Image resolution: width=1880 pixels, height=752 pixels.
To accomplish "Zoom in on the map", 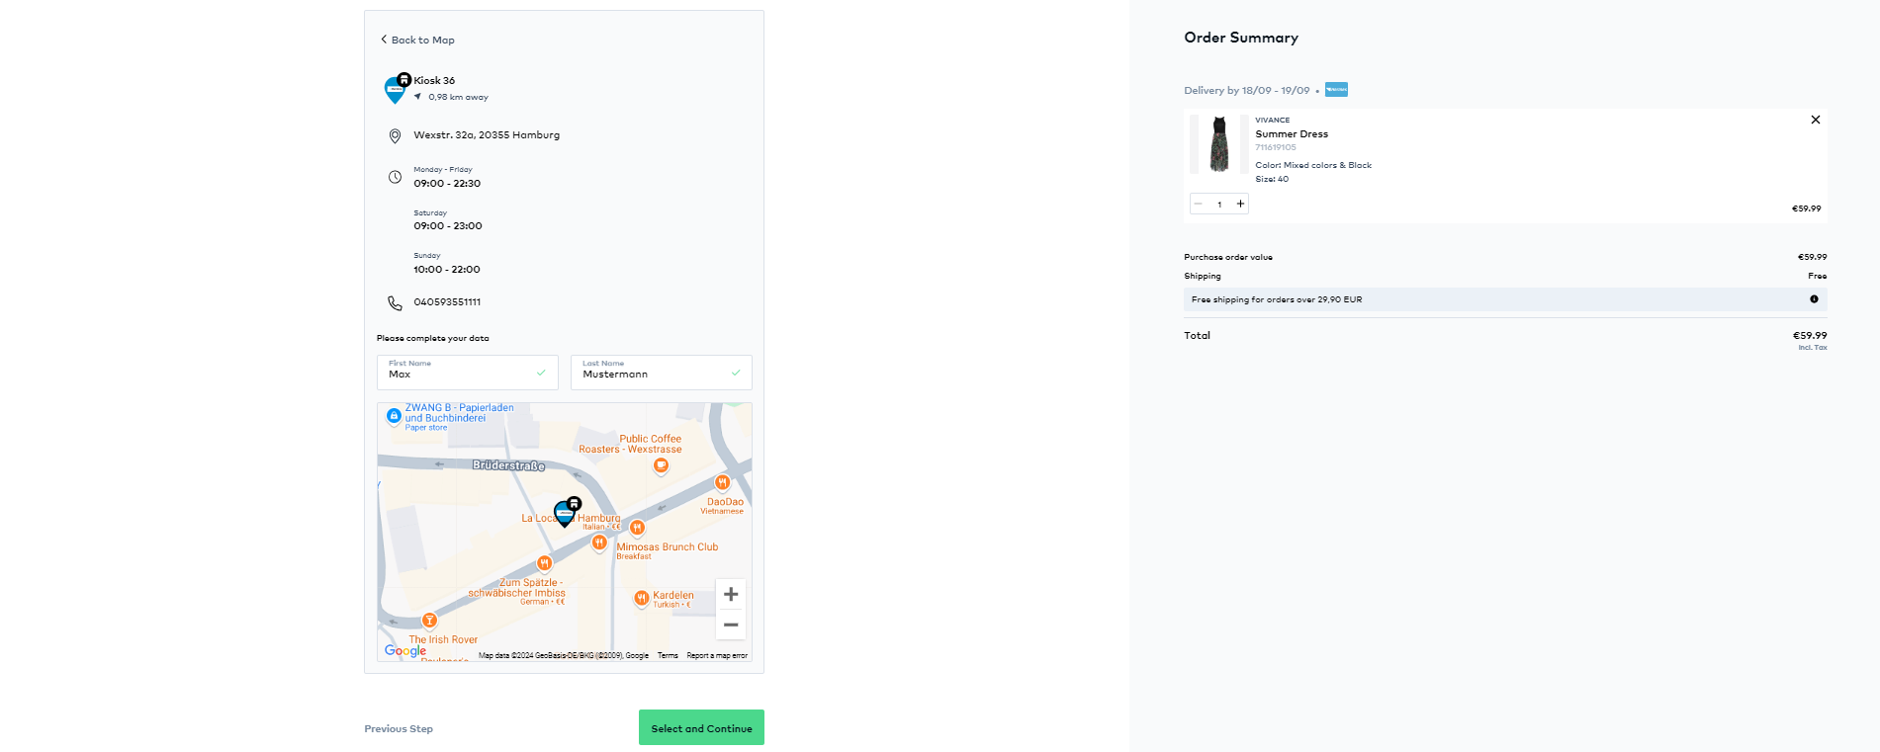I will pyautogui.click(x=730, y=595).
